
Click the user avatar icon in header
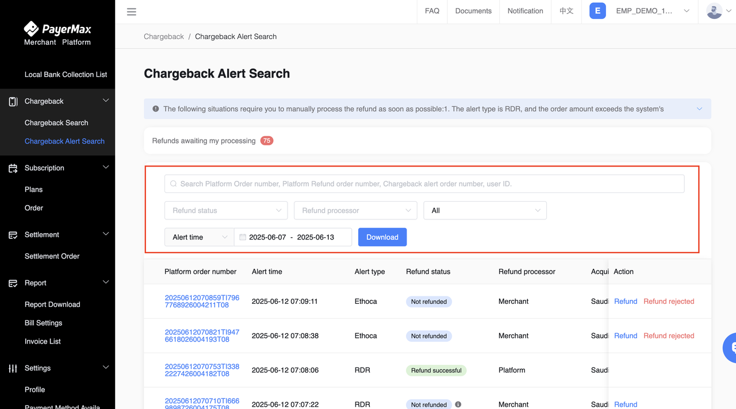coord(714,11)
